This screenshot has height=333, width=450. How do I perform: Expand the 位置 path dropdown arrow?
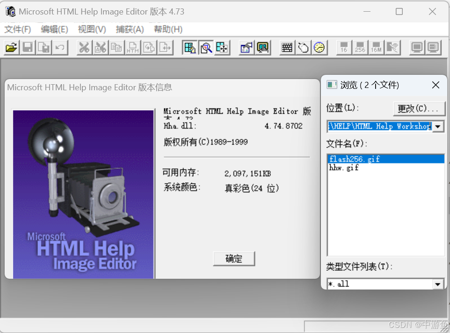[438, 126]
